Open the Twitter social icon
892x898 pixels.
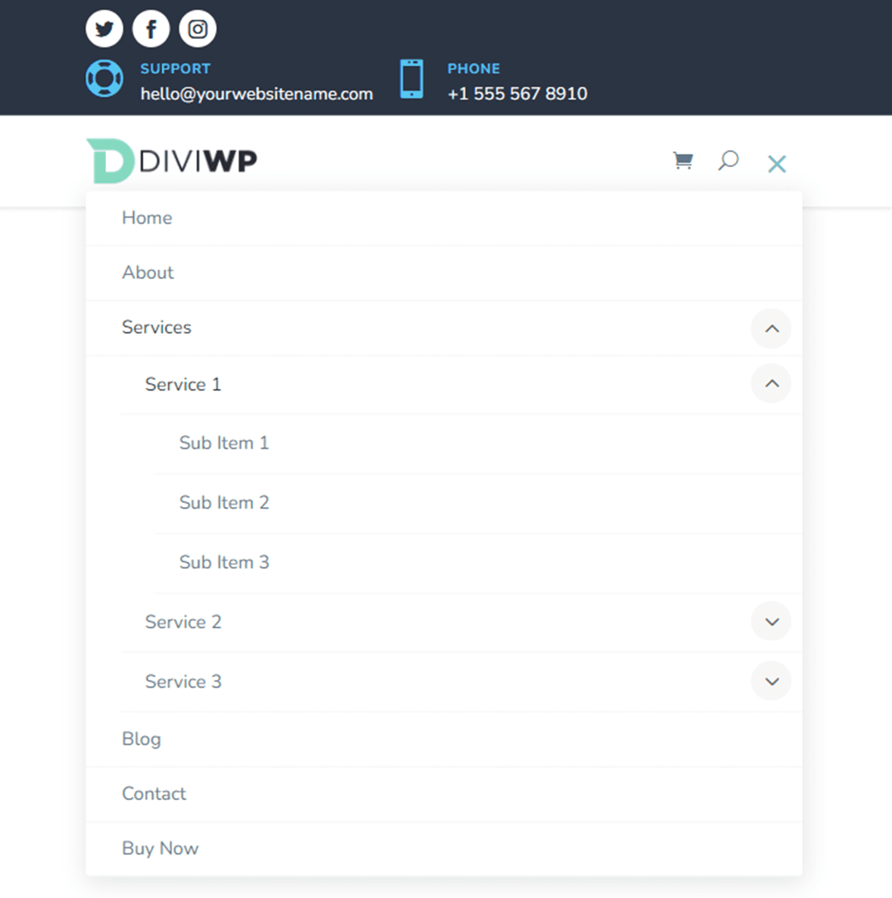pos(104,29)
